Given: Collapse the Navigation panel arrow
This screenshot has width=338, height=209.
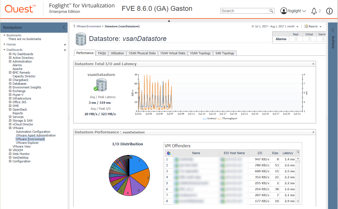Looking at the screenshot, I should [x=64, y=27].
